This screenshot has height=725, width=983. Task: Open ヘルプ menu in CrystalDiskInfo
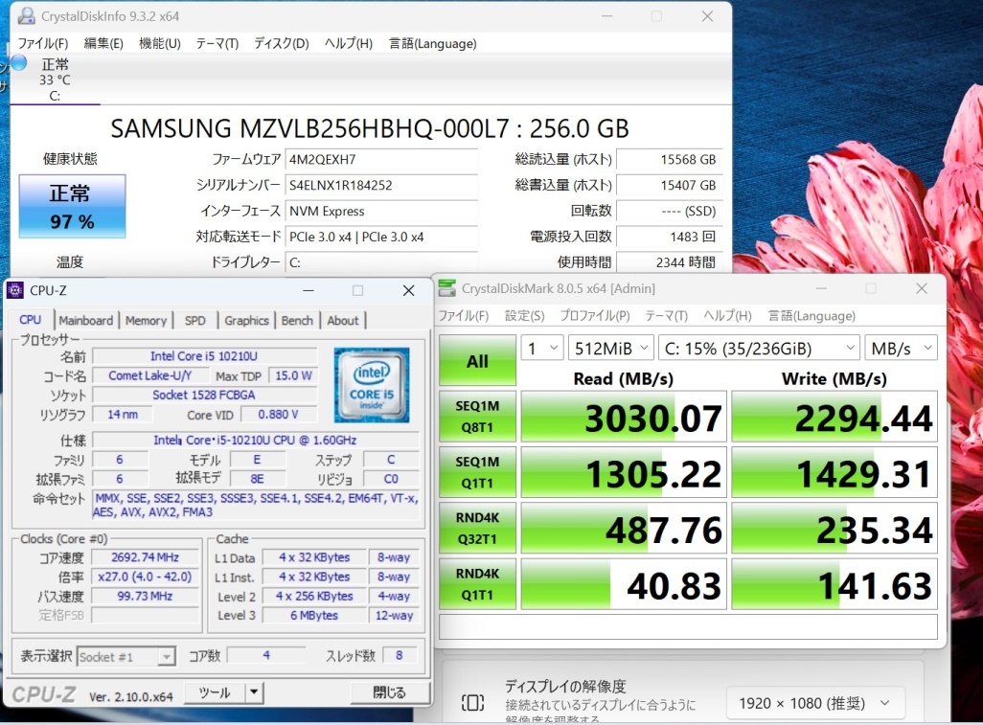click(x=349, y=43)
